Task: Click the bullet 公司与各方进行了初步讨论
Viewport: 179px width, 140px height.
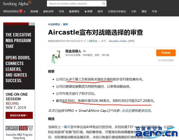Action: (x=76, y=94)
